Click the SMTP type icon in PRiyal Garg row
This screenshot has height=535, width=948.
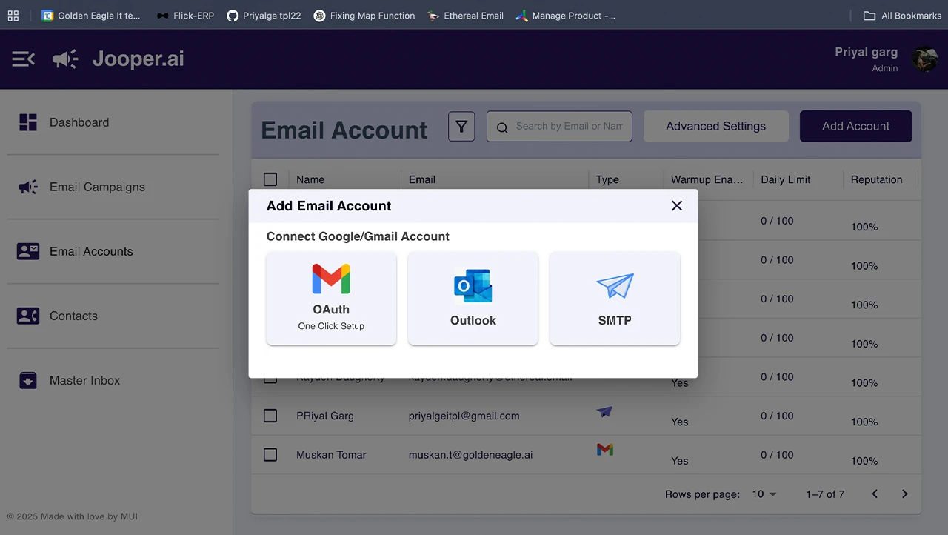click(605, 411)
